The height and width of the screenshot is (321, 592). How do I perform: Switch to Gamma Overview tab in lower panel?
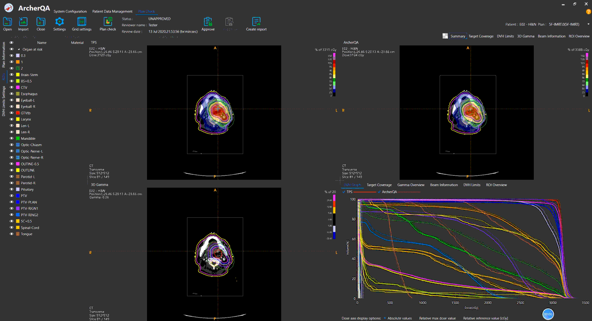(411, 185)
